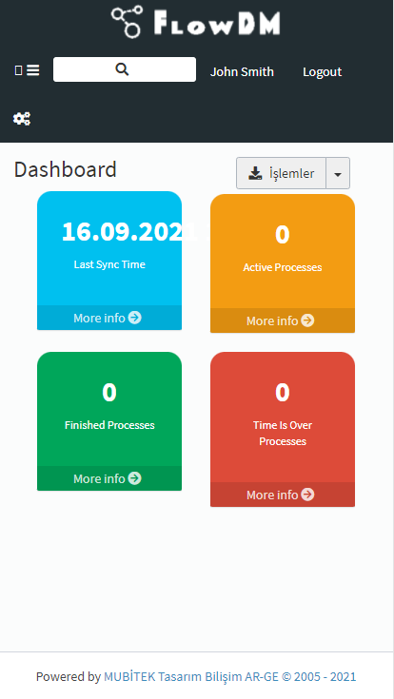Expand the İşlemler dropdown caret

click(338, 173)
